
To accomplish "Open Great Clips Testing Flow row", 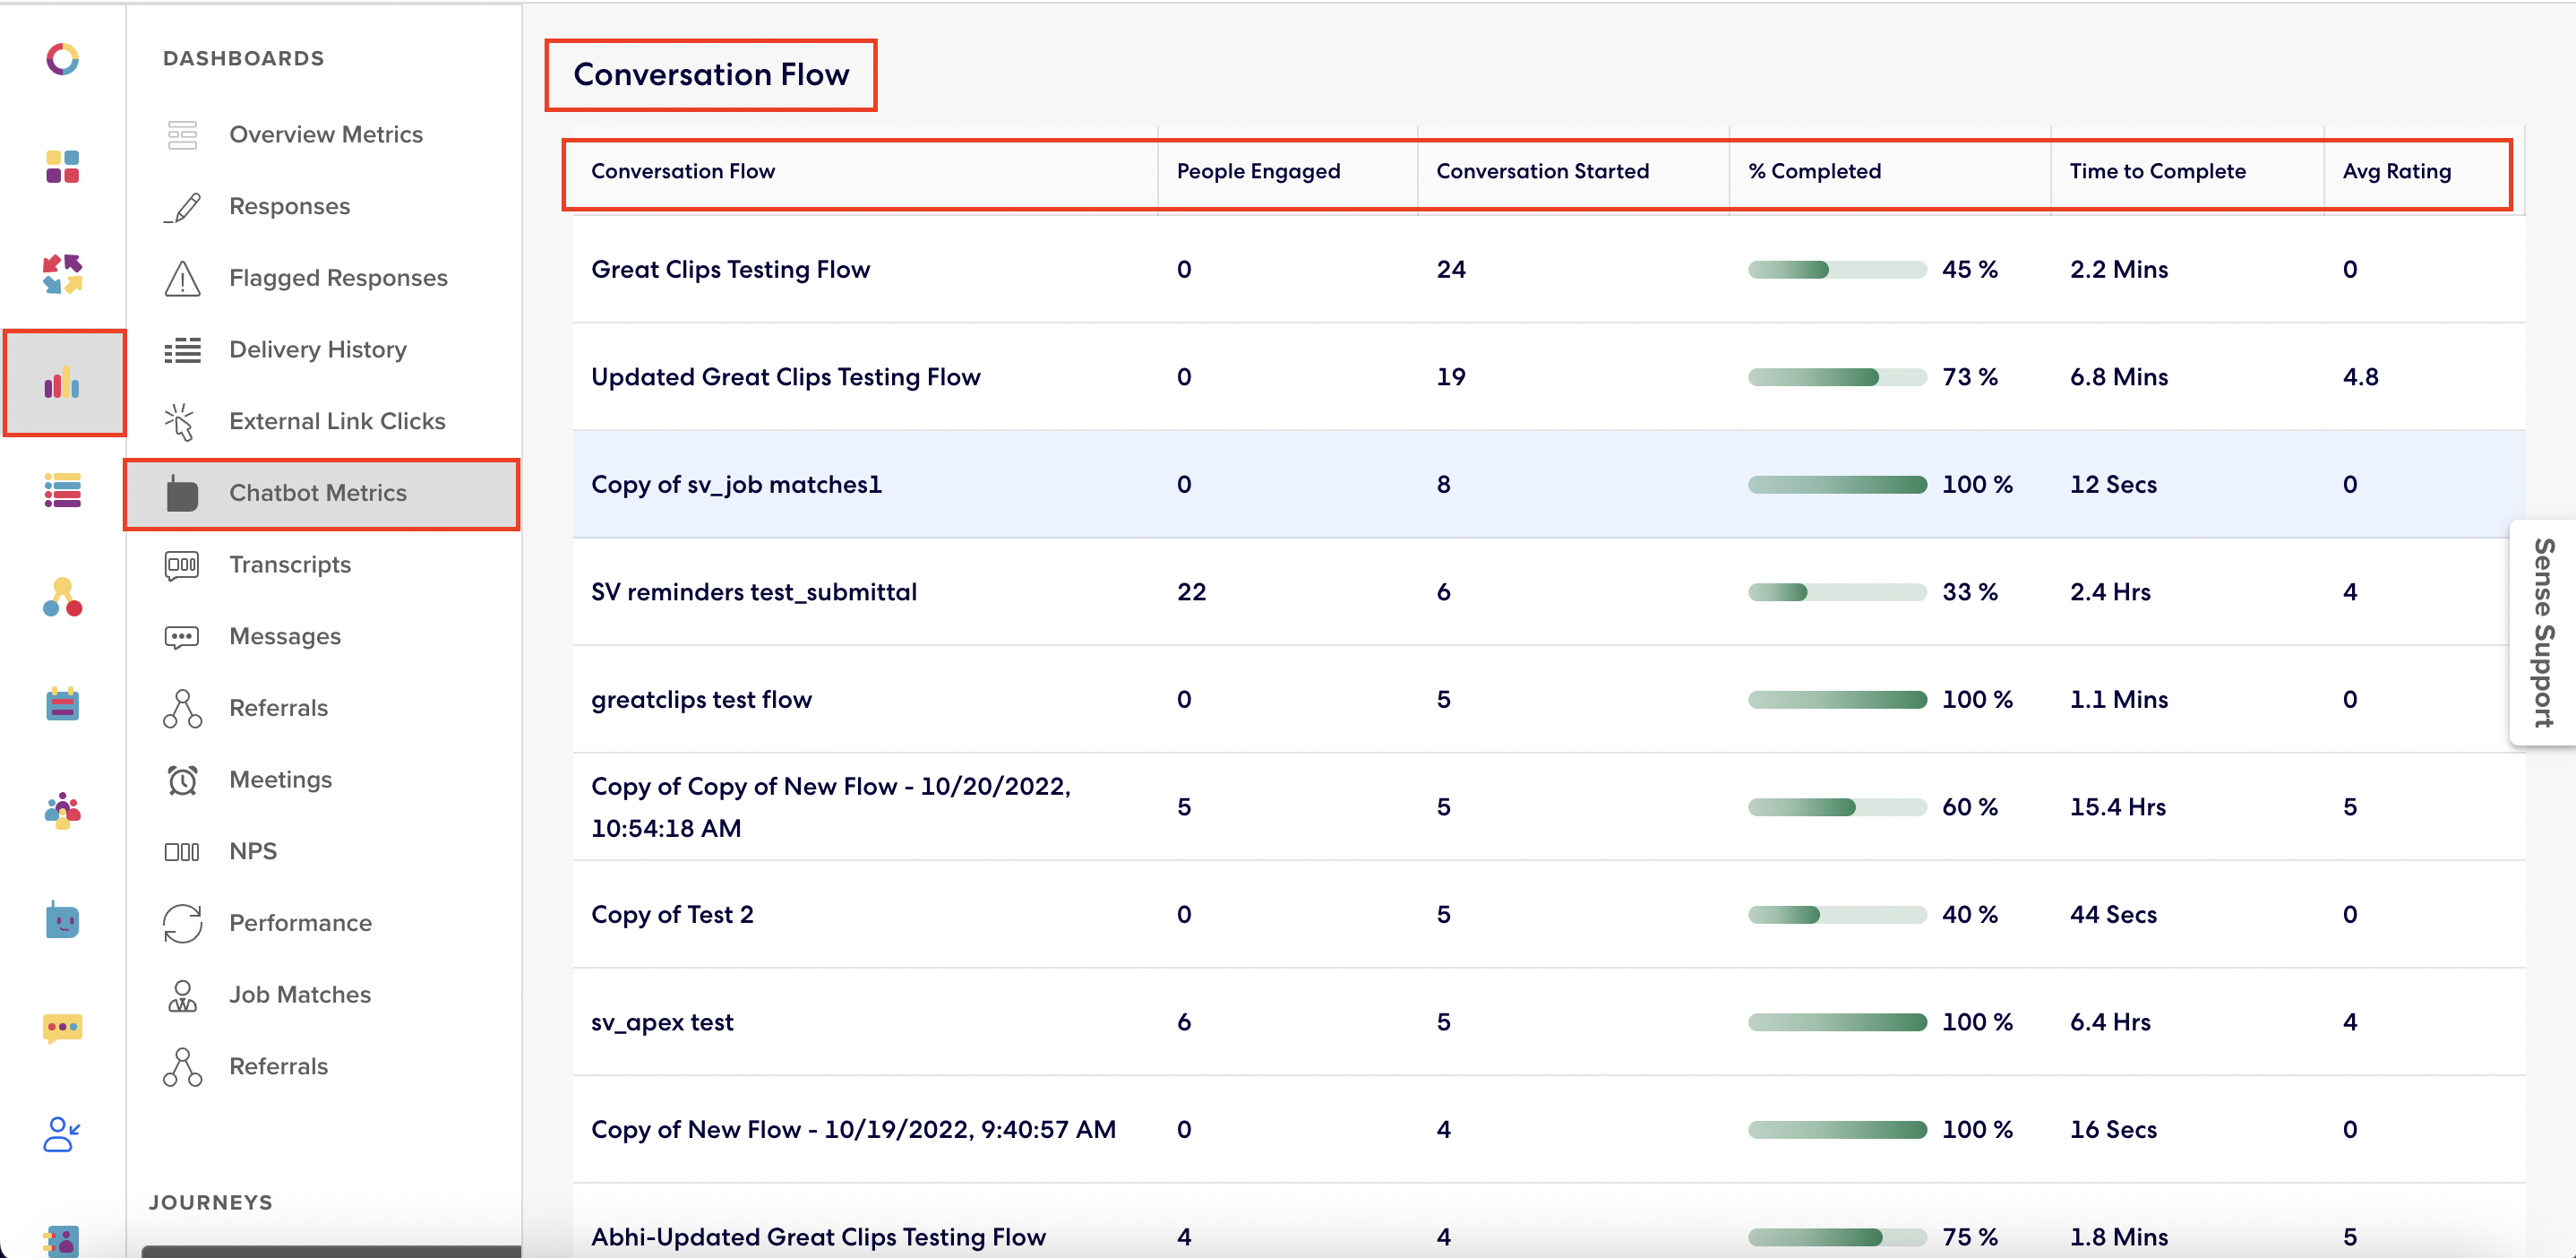I will click(730, 270).
